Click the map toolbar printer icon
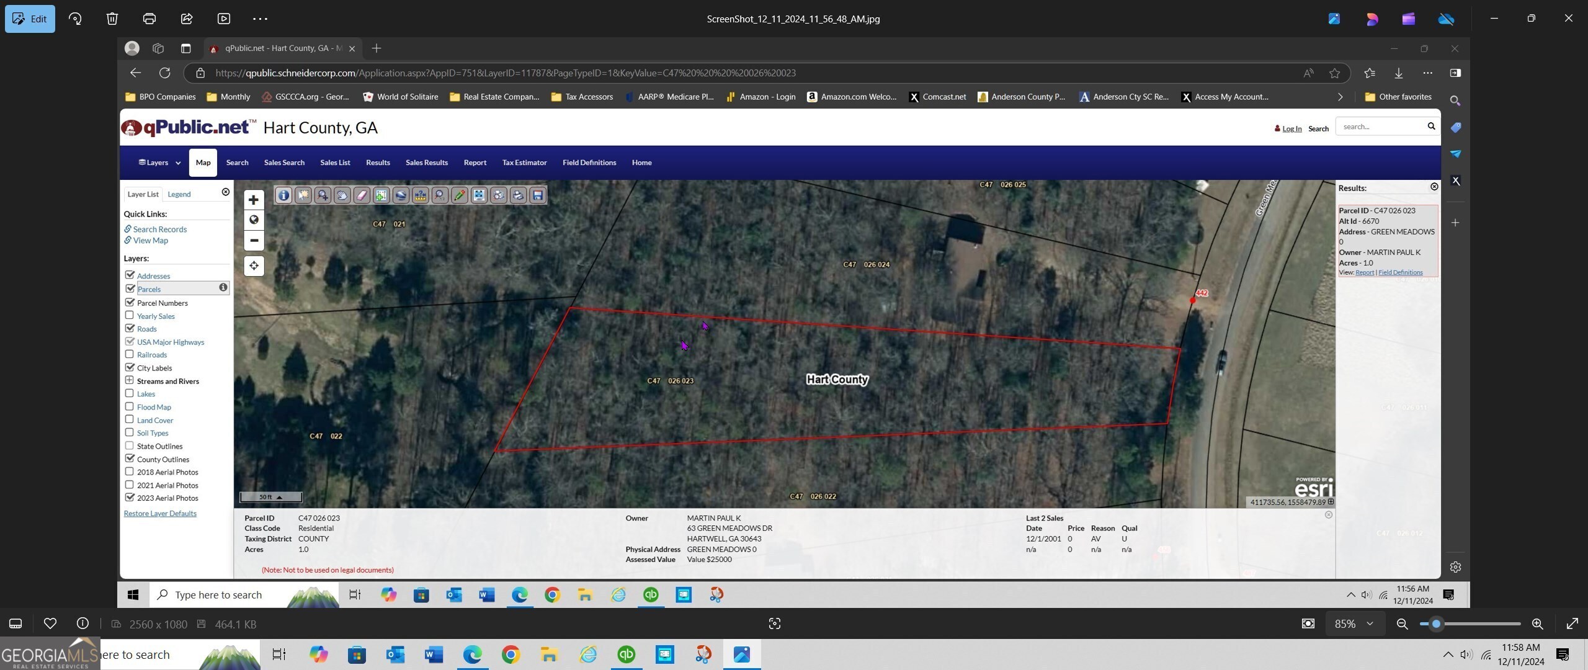 point(518,195)
